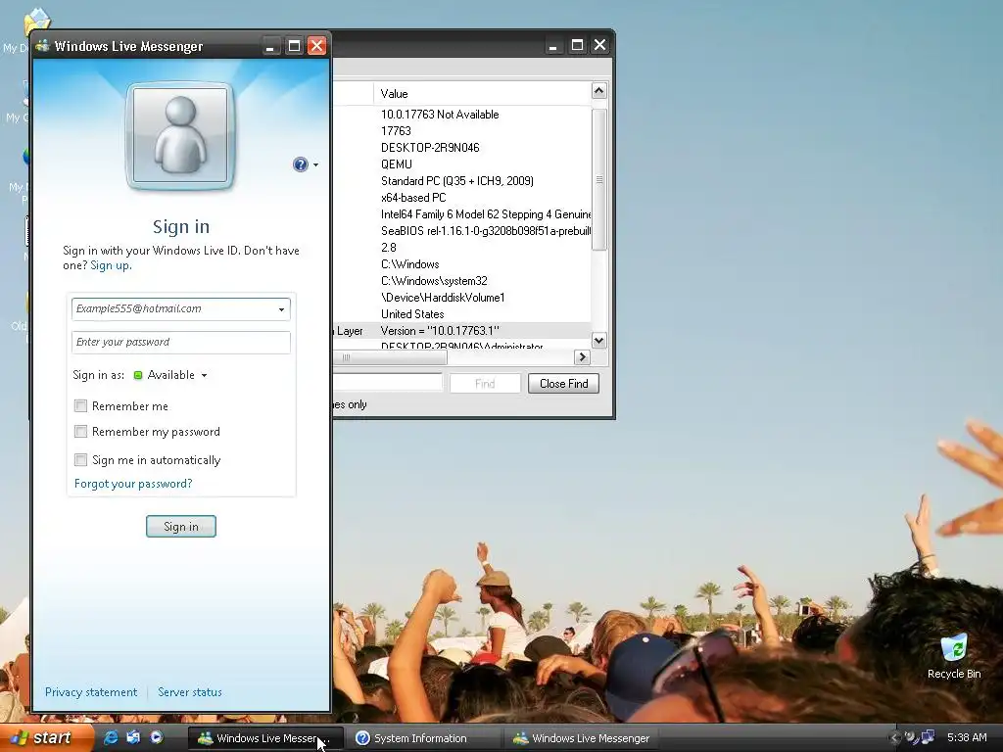Image resolution: width=1003 pixels, height=752 pixels.
Task: Open the Sign in as Available status dropdown
Action: click(170, 375)
